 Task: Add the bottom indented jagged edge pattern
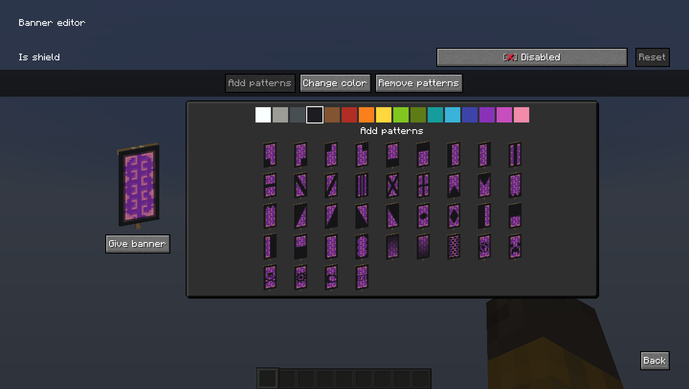pyautogui.click(x=515, y=185)
